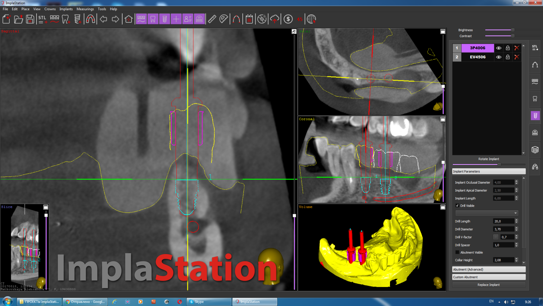Click Collar Height stepper arrows
Screen dimensions: 543x306
(516, 260)
